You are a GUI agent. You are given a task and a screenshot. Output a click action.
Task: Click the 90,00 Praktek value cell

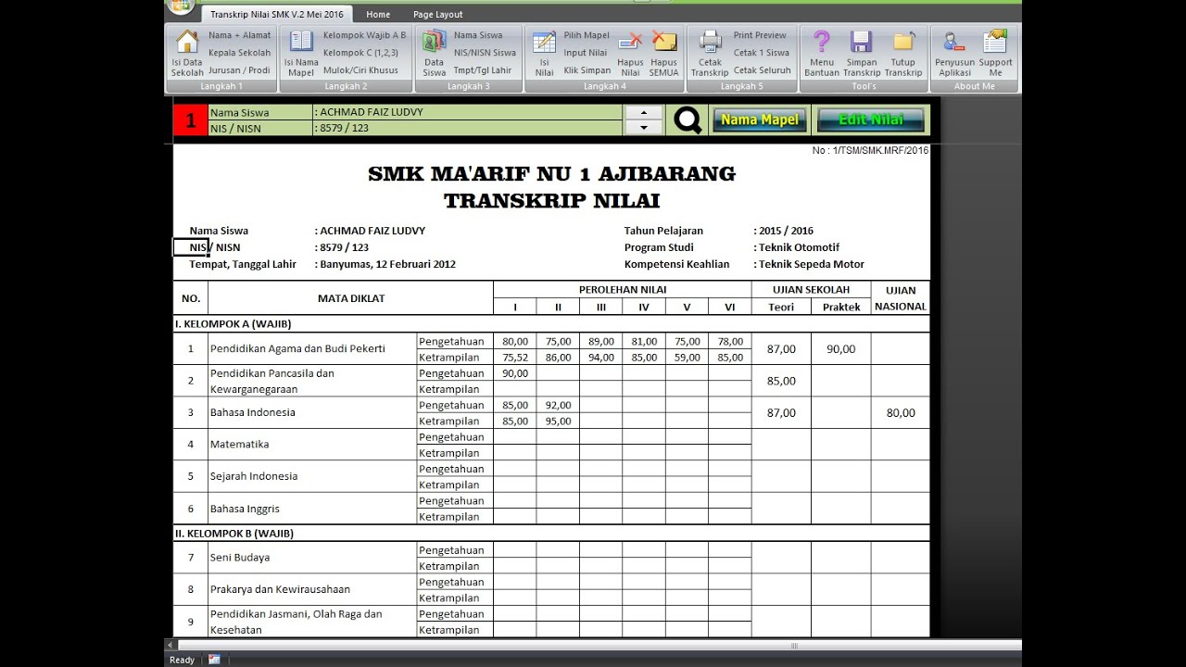point(840,349)
